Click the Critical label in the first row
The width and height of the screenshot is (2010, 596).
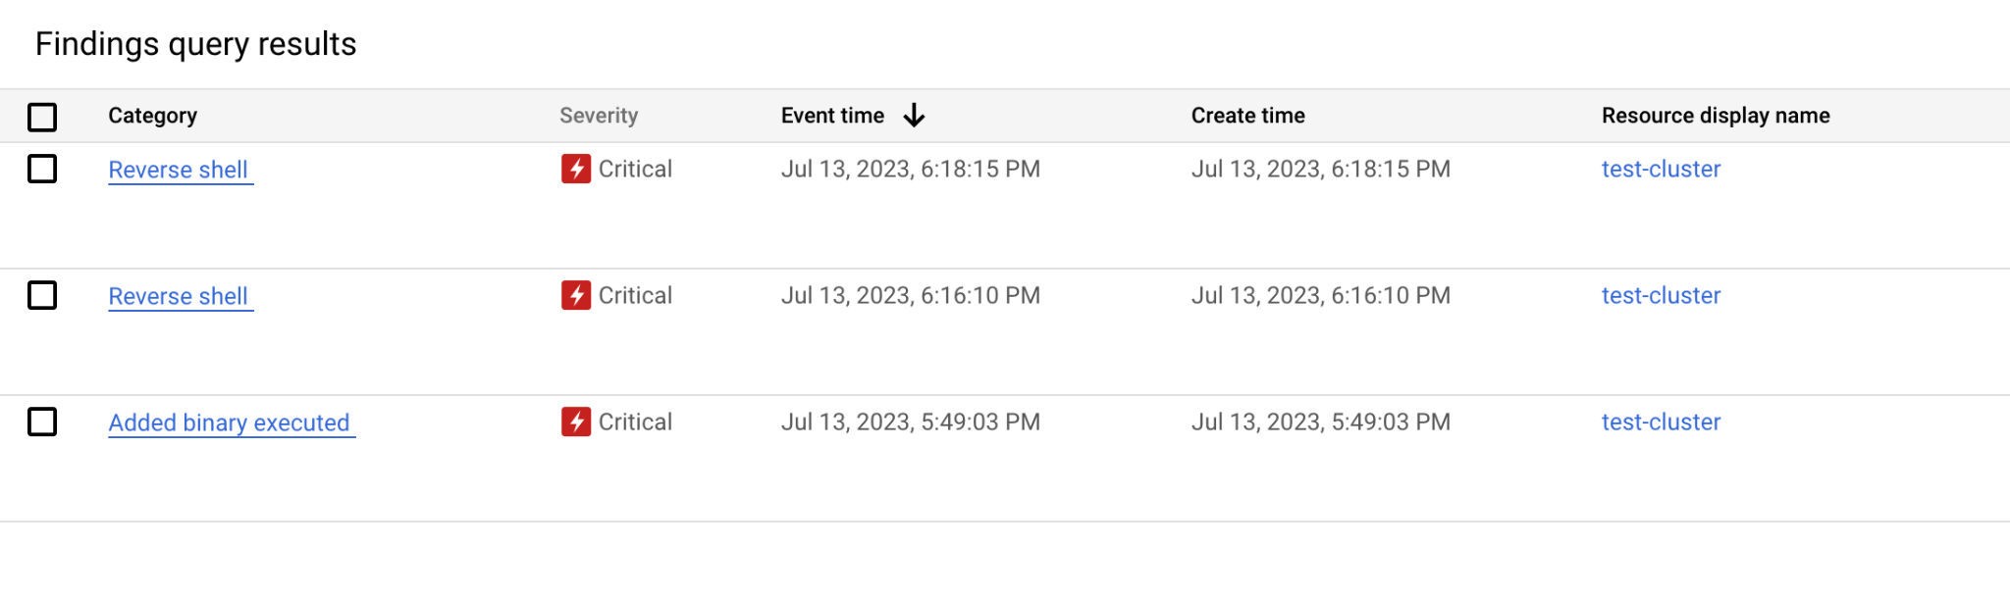click(x=635, y=169)
